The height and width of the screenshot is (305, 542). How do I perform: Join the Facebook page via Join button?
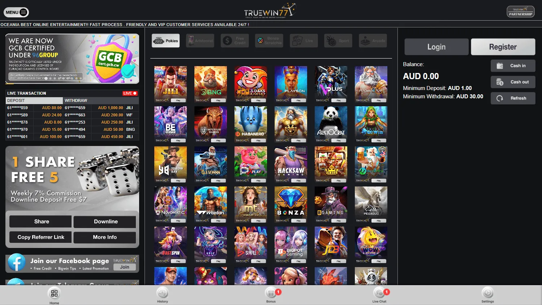125,267
